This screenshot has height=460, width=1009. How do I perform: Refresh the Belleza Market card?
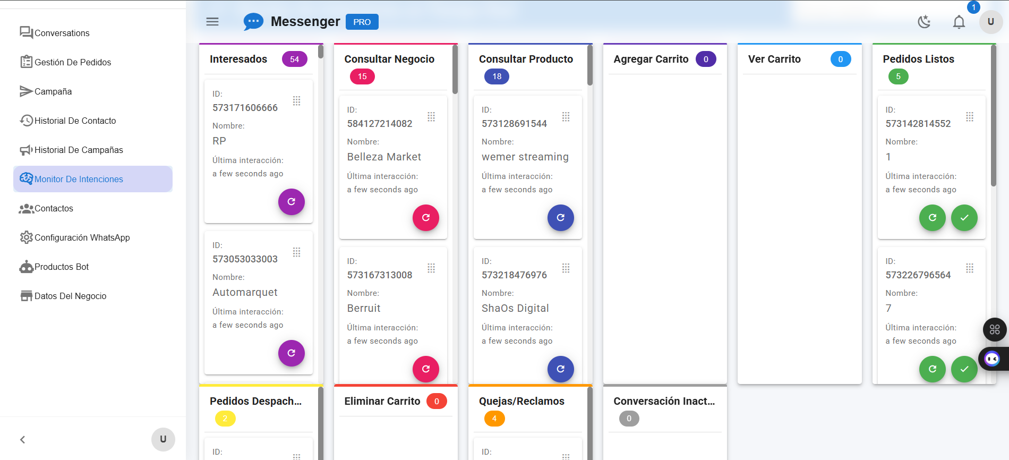click(x=425, y=218)
